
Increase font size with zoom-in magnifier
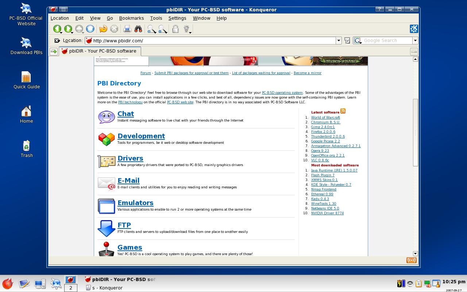pos(151,29)
